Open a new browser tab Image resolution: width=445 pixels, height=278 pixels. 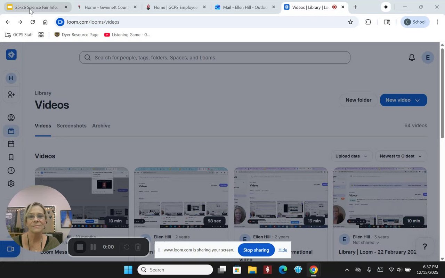[355, 7]
